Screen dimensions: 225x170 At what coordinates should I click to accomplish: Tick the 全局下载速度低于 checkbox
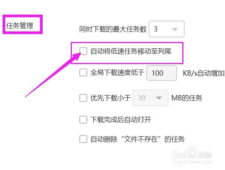tap(83, 72)
